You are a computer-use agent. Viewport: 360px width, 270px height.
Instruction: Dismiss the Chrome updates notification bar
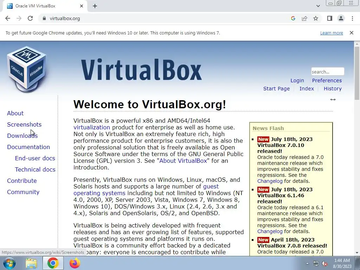(352, 33)
